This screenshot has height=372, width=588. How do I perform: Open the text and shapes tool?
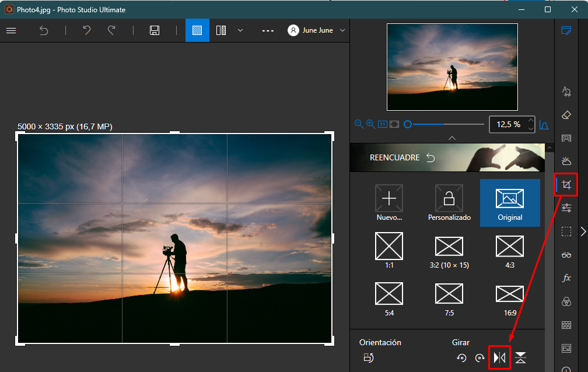tap(566, 92)
